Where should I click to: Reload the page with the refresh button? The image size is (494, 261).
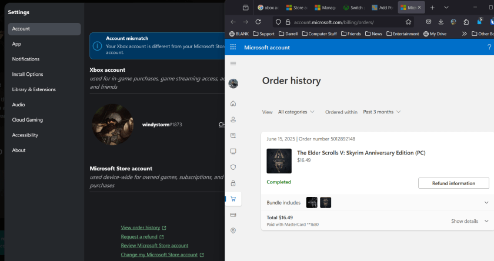tap(258, 22)
